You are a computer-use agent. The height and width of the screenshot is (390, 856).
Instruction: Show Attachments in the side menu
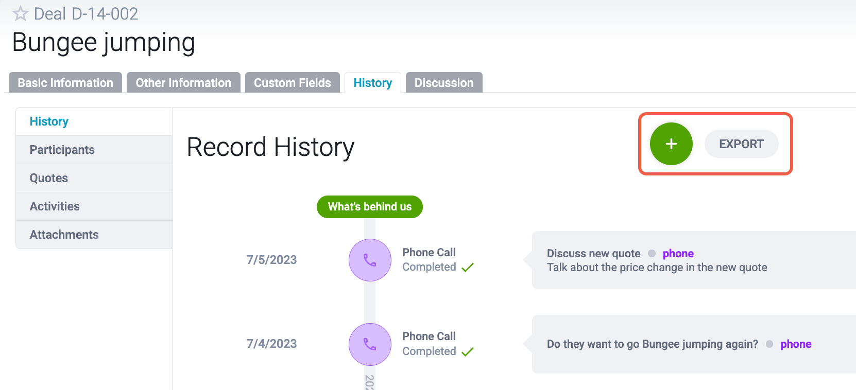[x=94, y=235]
